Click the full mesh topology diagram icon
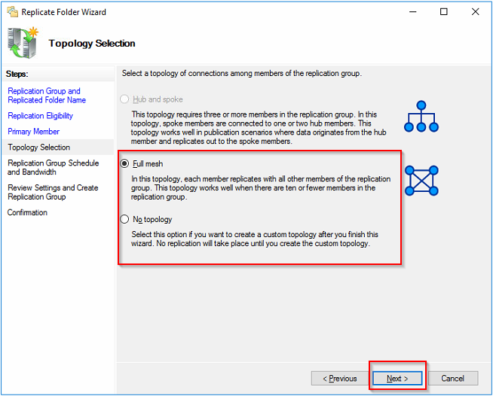The image size is (493, 396). [x=421, y=180]
